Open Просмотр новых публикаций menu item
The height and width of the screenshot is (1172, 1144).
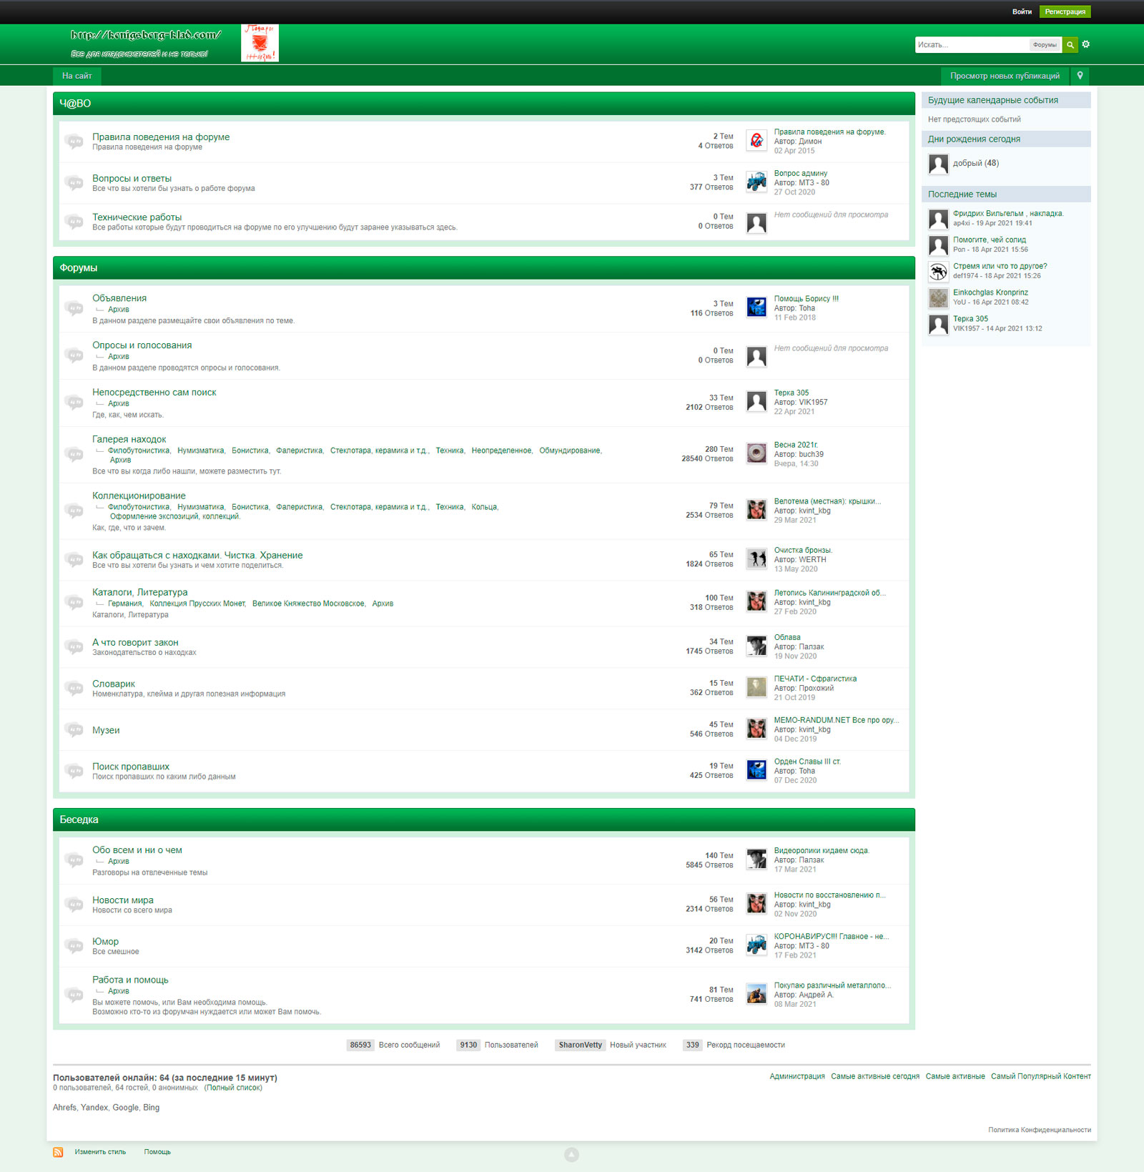(1005, 76)
